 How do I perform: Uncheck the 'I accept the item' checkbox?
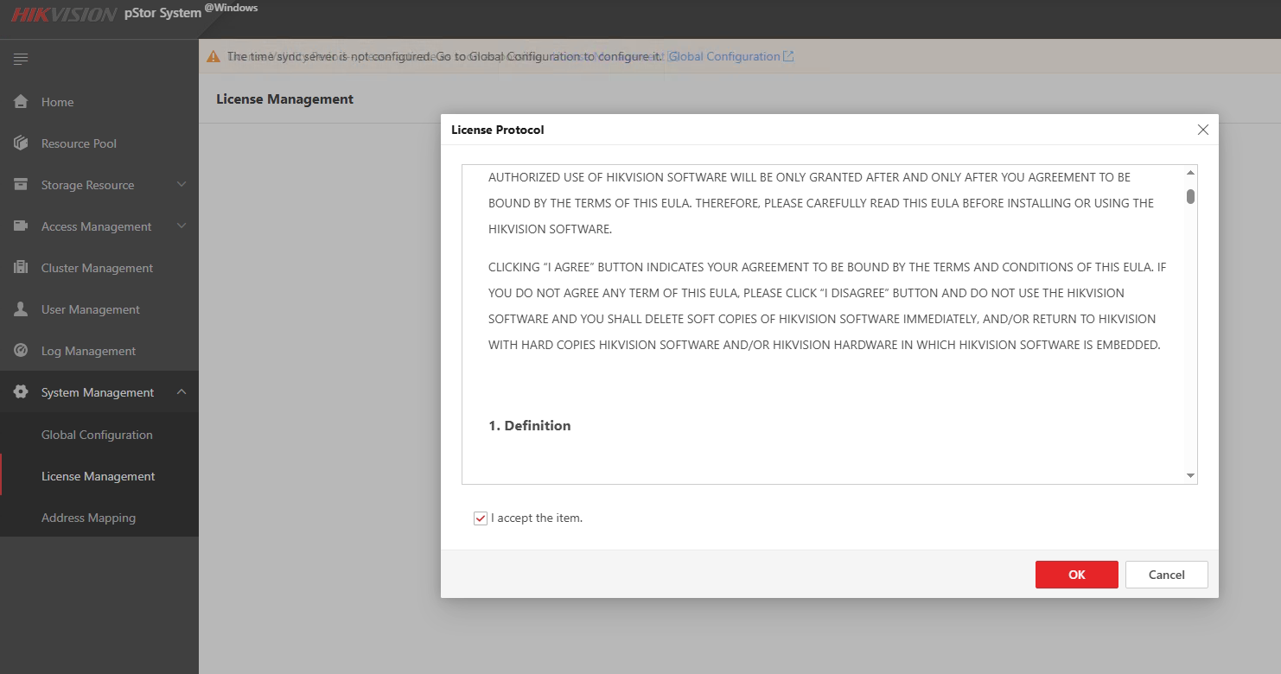point(481,518)
